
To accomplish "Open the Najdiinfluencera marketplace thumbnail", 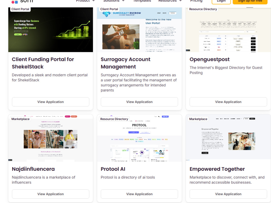I will click(x=50, y=138).
